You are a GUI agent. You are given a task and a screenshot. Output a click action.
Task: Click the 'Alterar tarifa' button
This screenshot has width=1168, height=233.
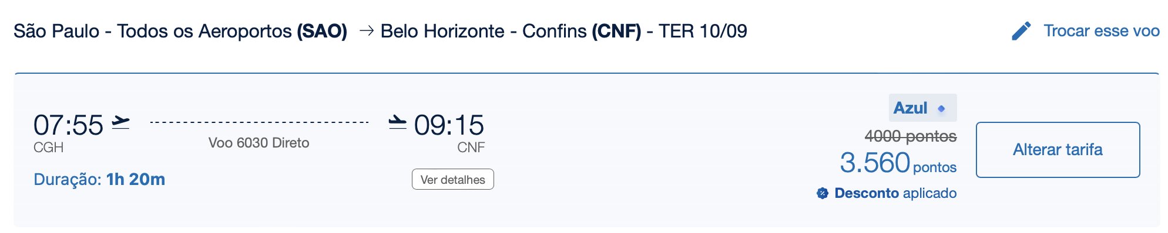[1058, 150]
